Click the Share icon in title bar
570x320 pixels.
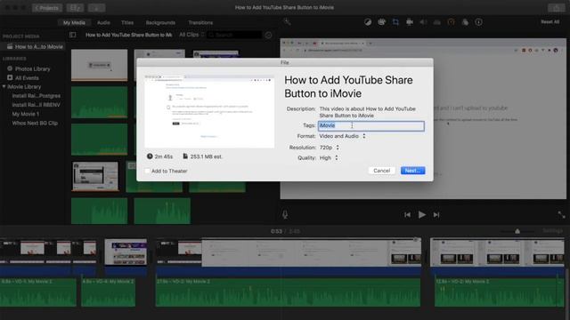pos(556,8)
